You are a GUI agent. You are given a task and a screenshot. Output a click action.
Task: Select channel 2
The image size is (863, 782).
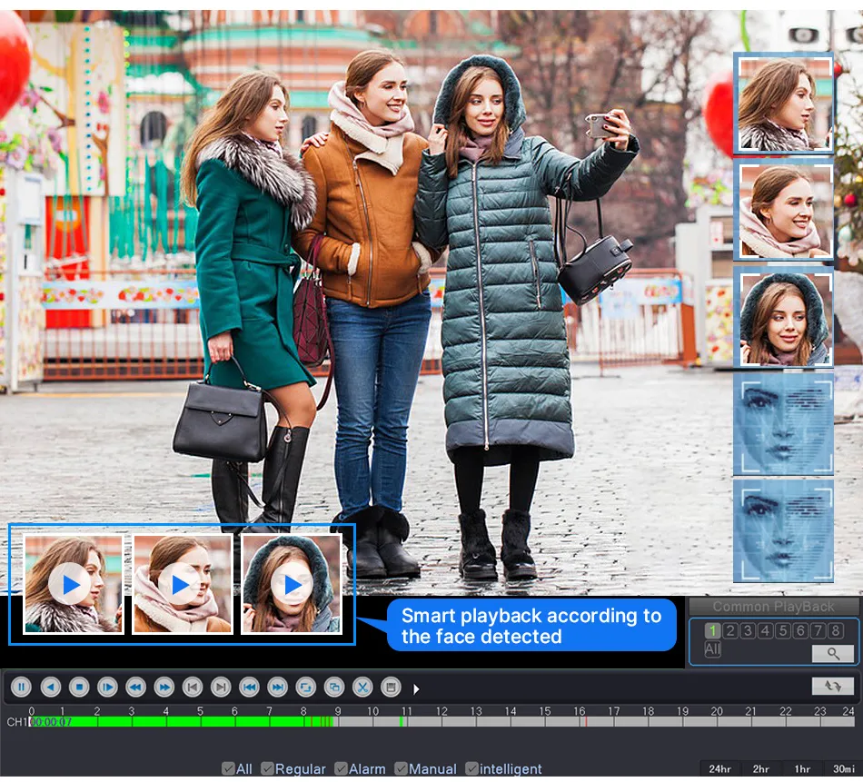[x=730, y=630]
